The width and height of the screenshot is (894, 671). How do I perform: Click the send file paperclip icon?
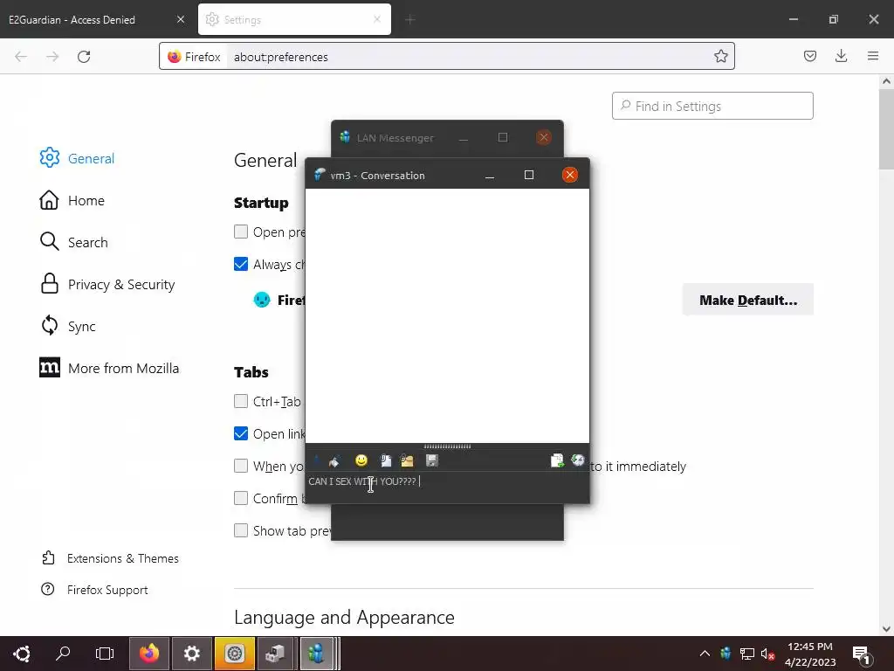(386, 460)
